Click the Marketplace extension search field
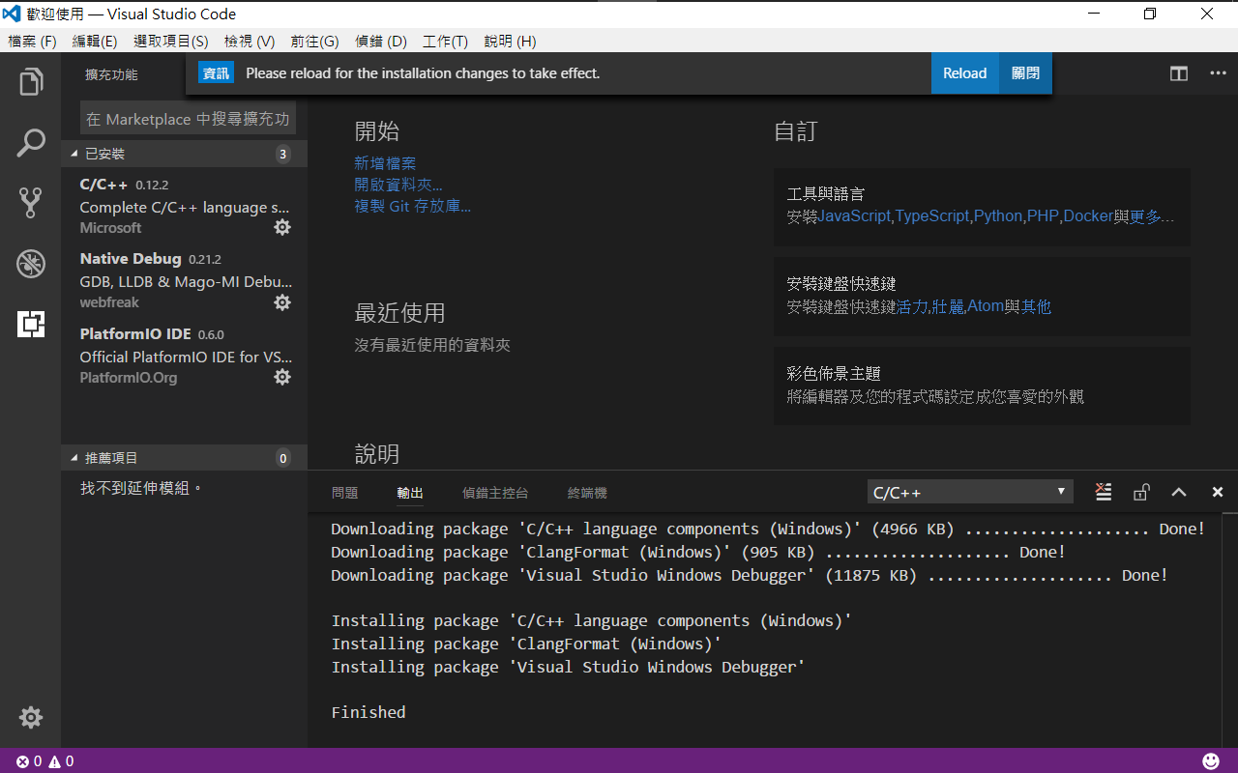The height and width of the screenshot is (773, 1238). [188, 119]
